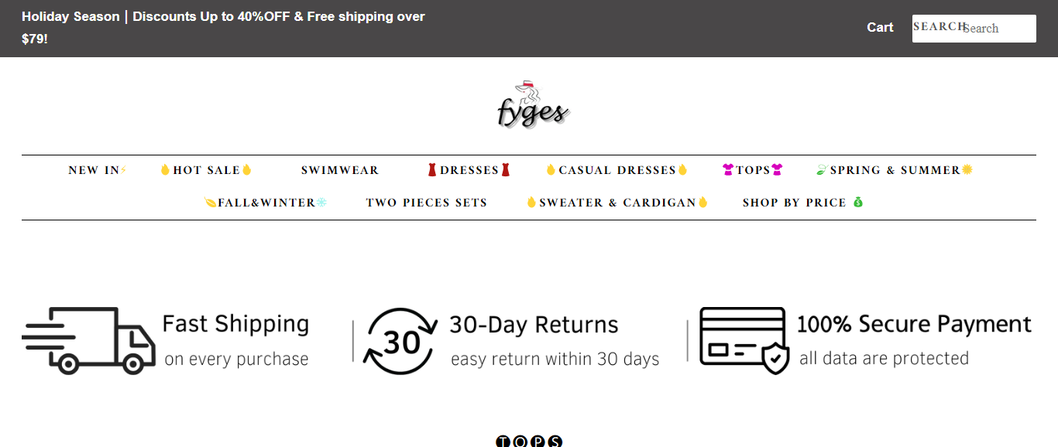Open the Cart link
The height and width of the screenshot is (447, 1058).
[880, 28]
